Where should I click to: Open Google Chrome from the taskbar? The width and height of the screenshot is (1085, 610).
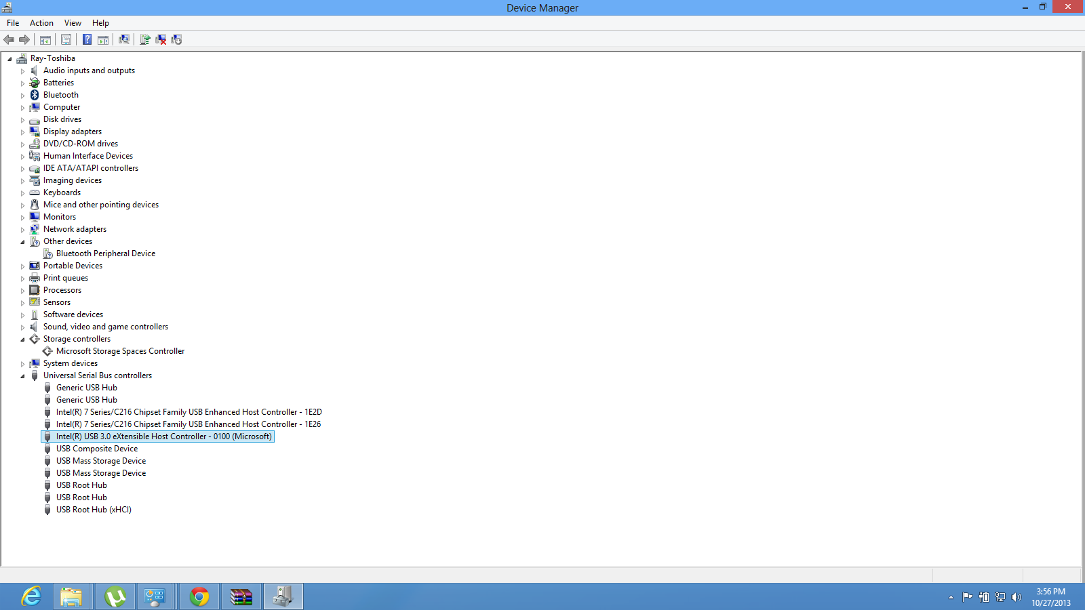[199, 596]
